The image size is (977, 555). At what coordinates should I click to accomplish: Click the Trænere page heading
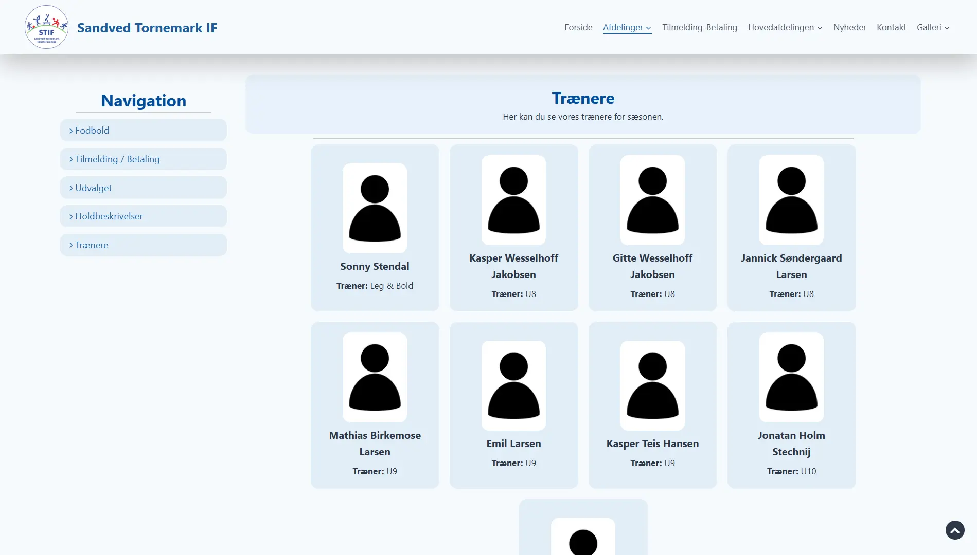[x=583, y=98]
